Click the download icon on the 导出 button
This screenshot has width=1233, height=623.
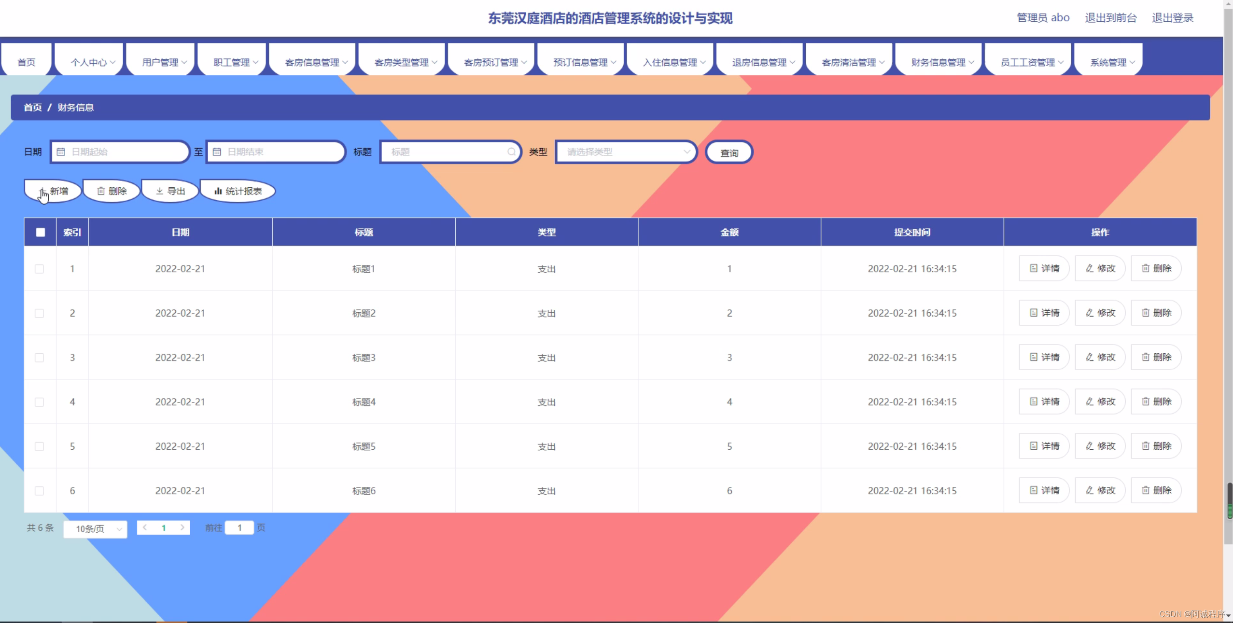point(159,191)
